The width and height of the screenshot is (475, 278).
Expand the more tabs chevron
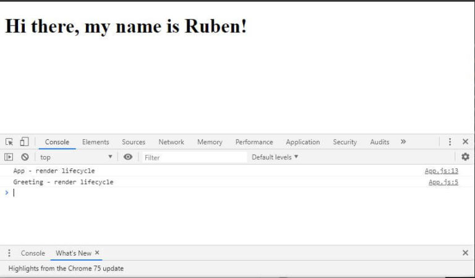[x=403, y=142]
